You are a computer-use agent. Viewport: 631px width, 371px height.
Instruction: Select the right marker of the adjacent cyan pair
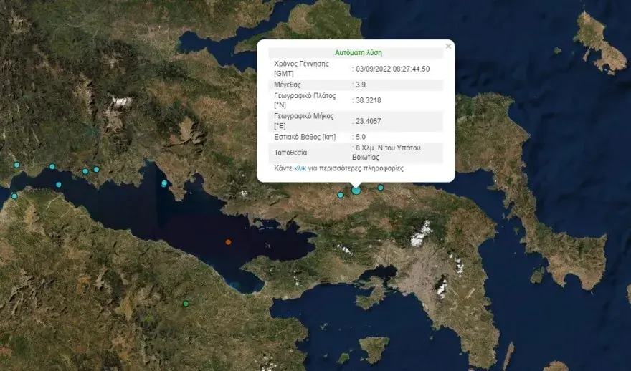(x=96, y=170)
